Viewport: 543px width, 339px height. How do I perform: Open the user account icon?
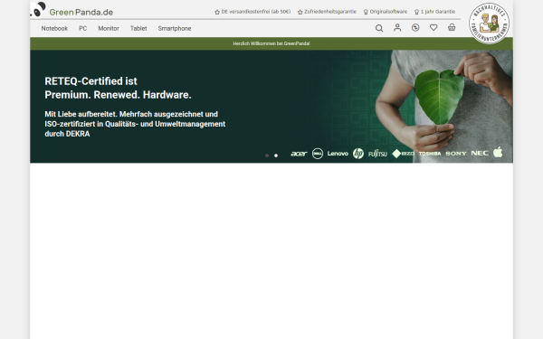[x=397, y=28]
